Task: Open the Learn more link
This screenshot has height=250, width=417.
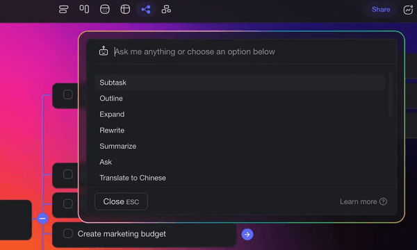Action: pos(358,201)
